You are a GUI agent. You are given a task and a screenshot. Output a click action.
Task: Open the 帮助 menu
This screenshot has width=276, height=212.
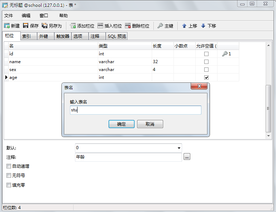click(x=63, y=16)
